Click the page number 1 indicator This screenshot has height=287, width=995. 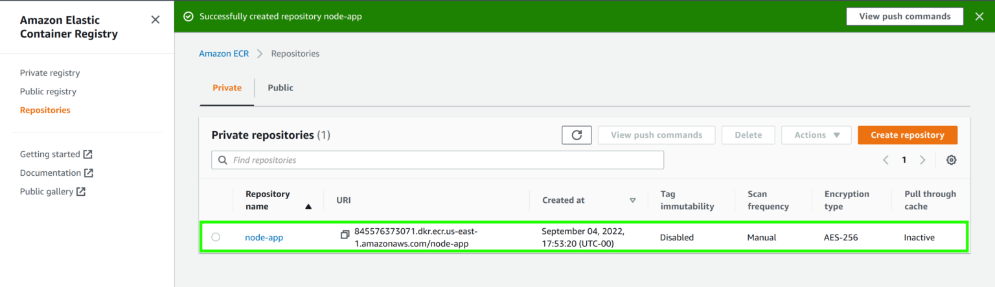coord(904,160)
